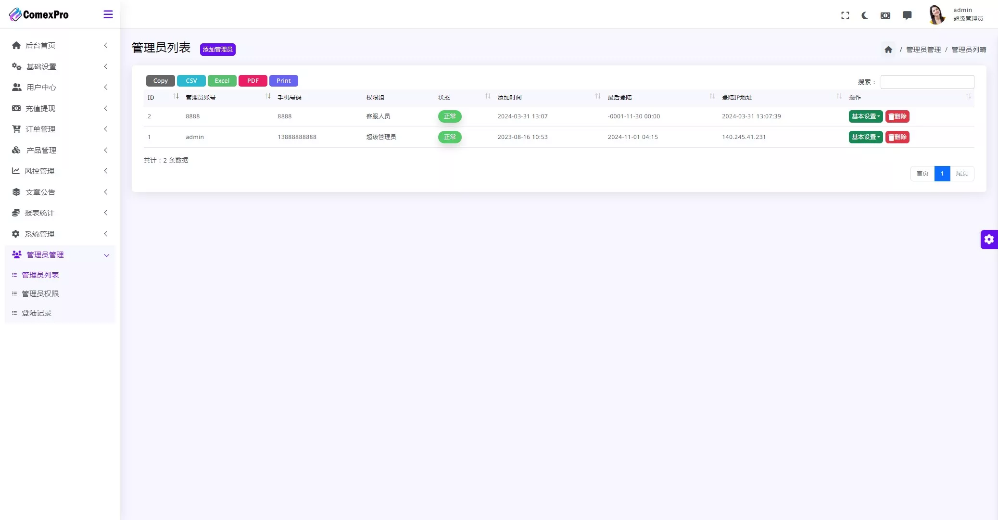Viewport: 998px width, 520px height.
Task: Open 管理员权限 submenu item
Action: (x=40, y=293)
